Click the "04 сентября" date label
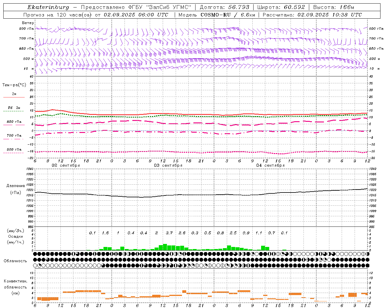Image resolution: width=385 pixels, height=308 pixels. point(270,165)
